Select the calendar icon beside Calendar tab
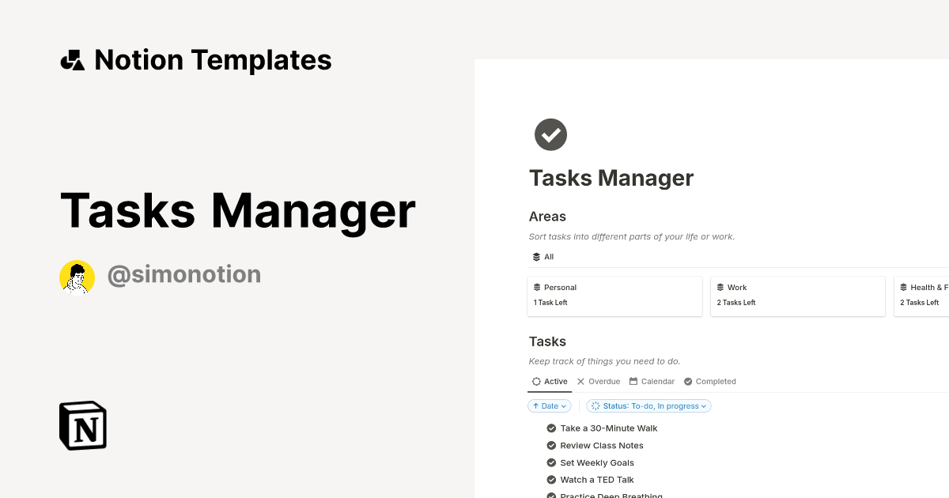 (633, 381)
